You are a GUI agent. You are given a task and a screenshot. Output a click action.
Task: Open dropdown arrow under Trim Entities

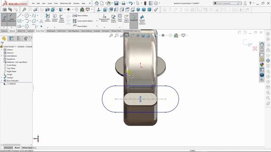coord(48,27)
